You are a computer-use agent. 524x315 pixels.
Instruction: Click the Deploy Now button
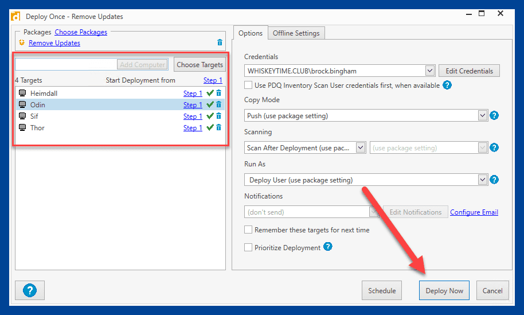coord(444,290)
